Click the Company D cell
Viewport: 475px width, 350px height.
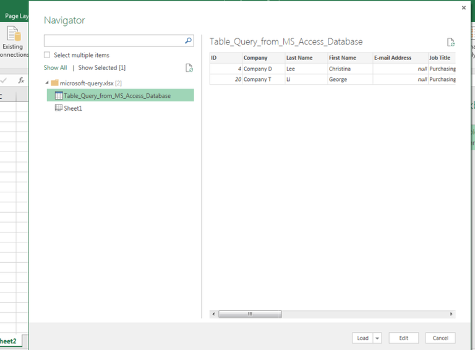click(x=263, y=69)
